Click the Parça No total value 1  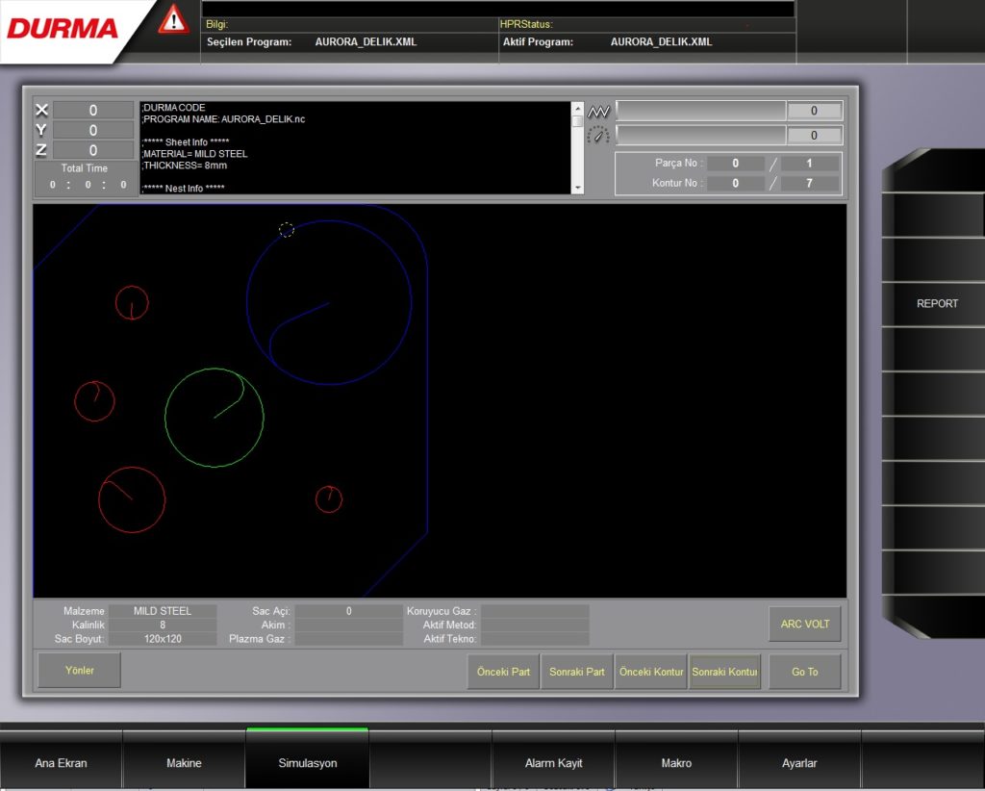tap(809, 164)
